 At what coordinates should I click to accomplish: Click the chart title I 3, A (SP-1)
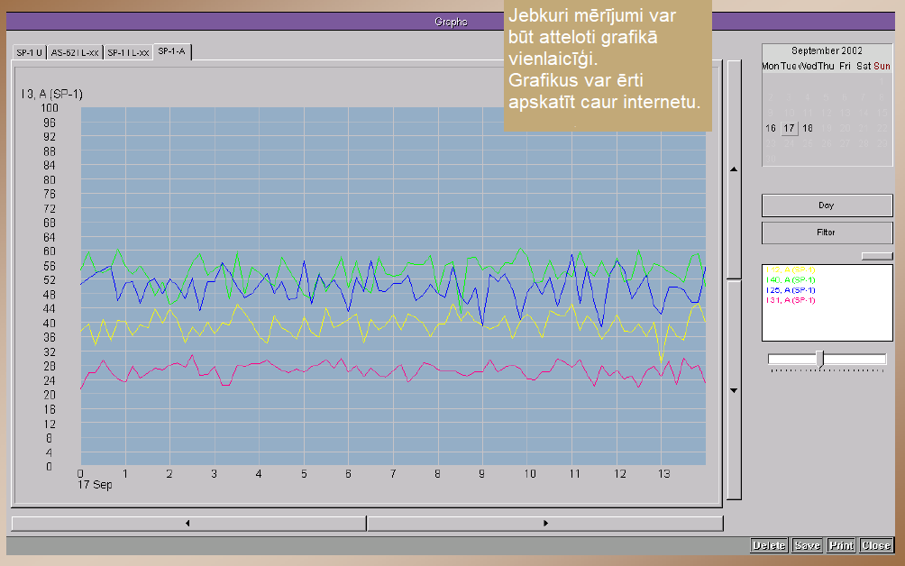click(x=52, y=94)
